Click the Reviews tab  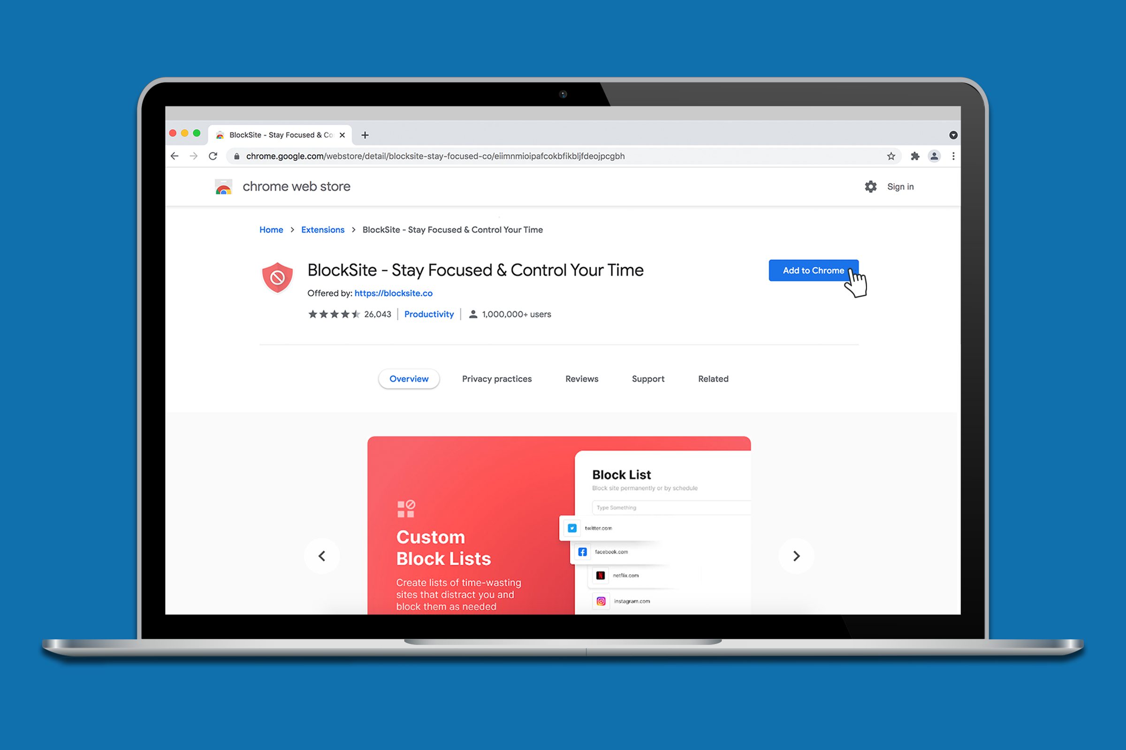[581, 378]
